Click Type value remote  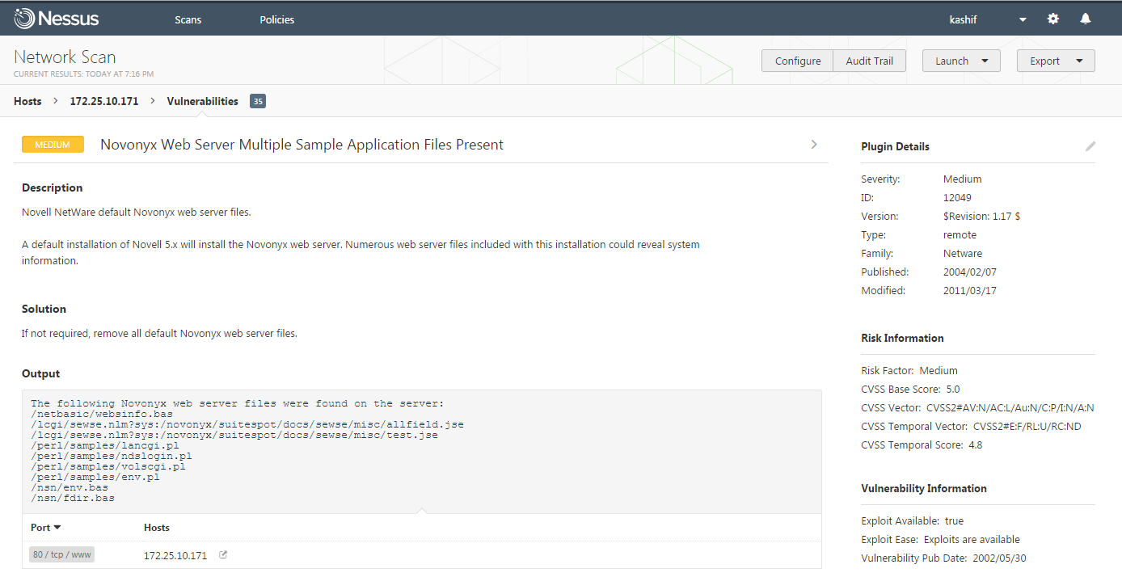pos(960,234)
